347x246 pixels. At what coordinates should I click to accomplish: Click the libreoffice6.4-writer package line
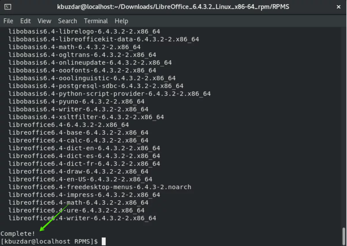(82, 218)
